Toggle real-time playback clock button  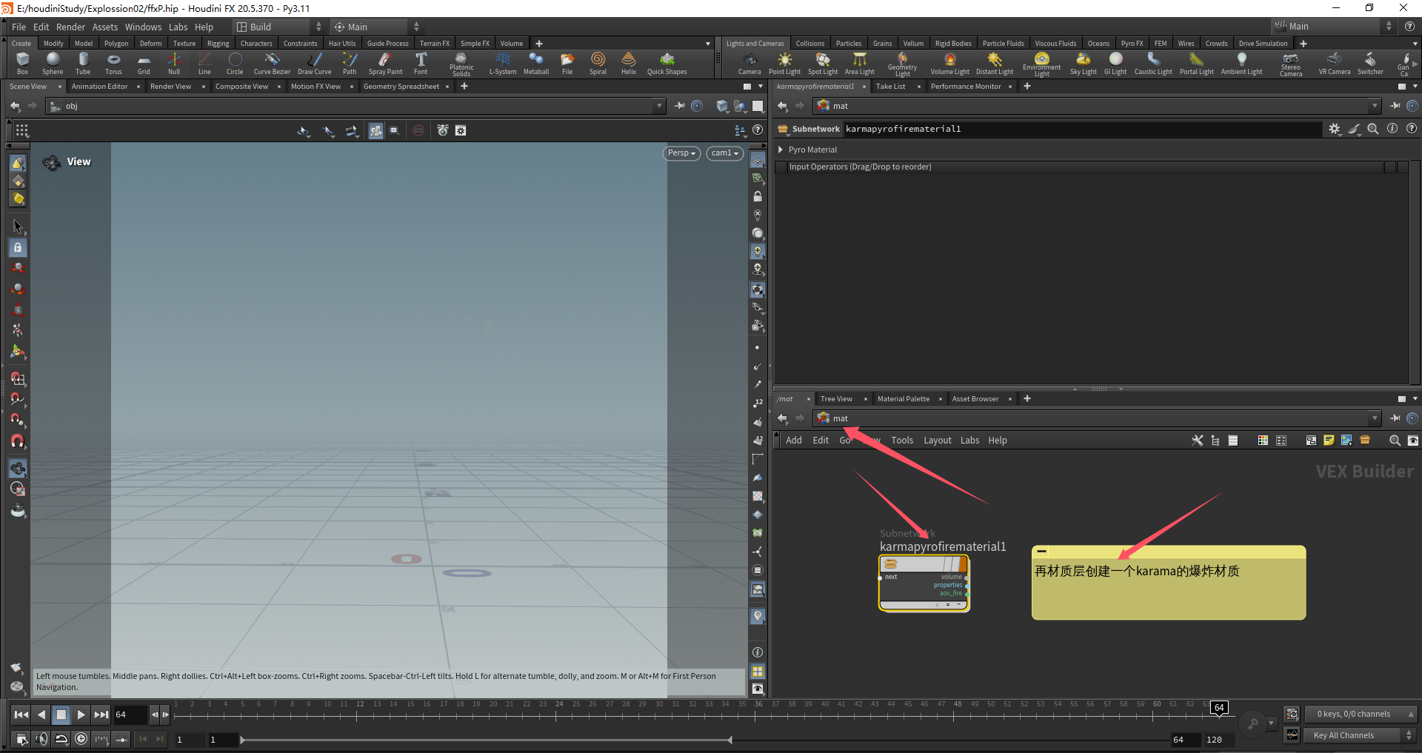pos(81,738)
